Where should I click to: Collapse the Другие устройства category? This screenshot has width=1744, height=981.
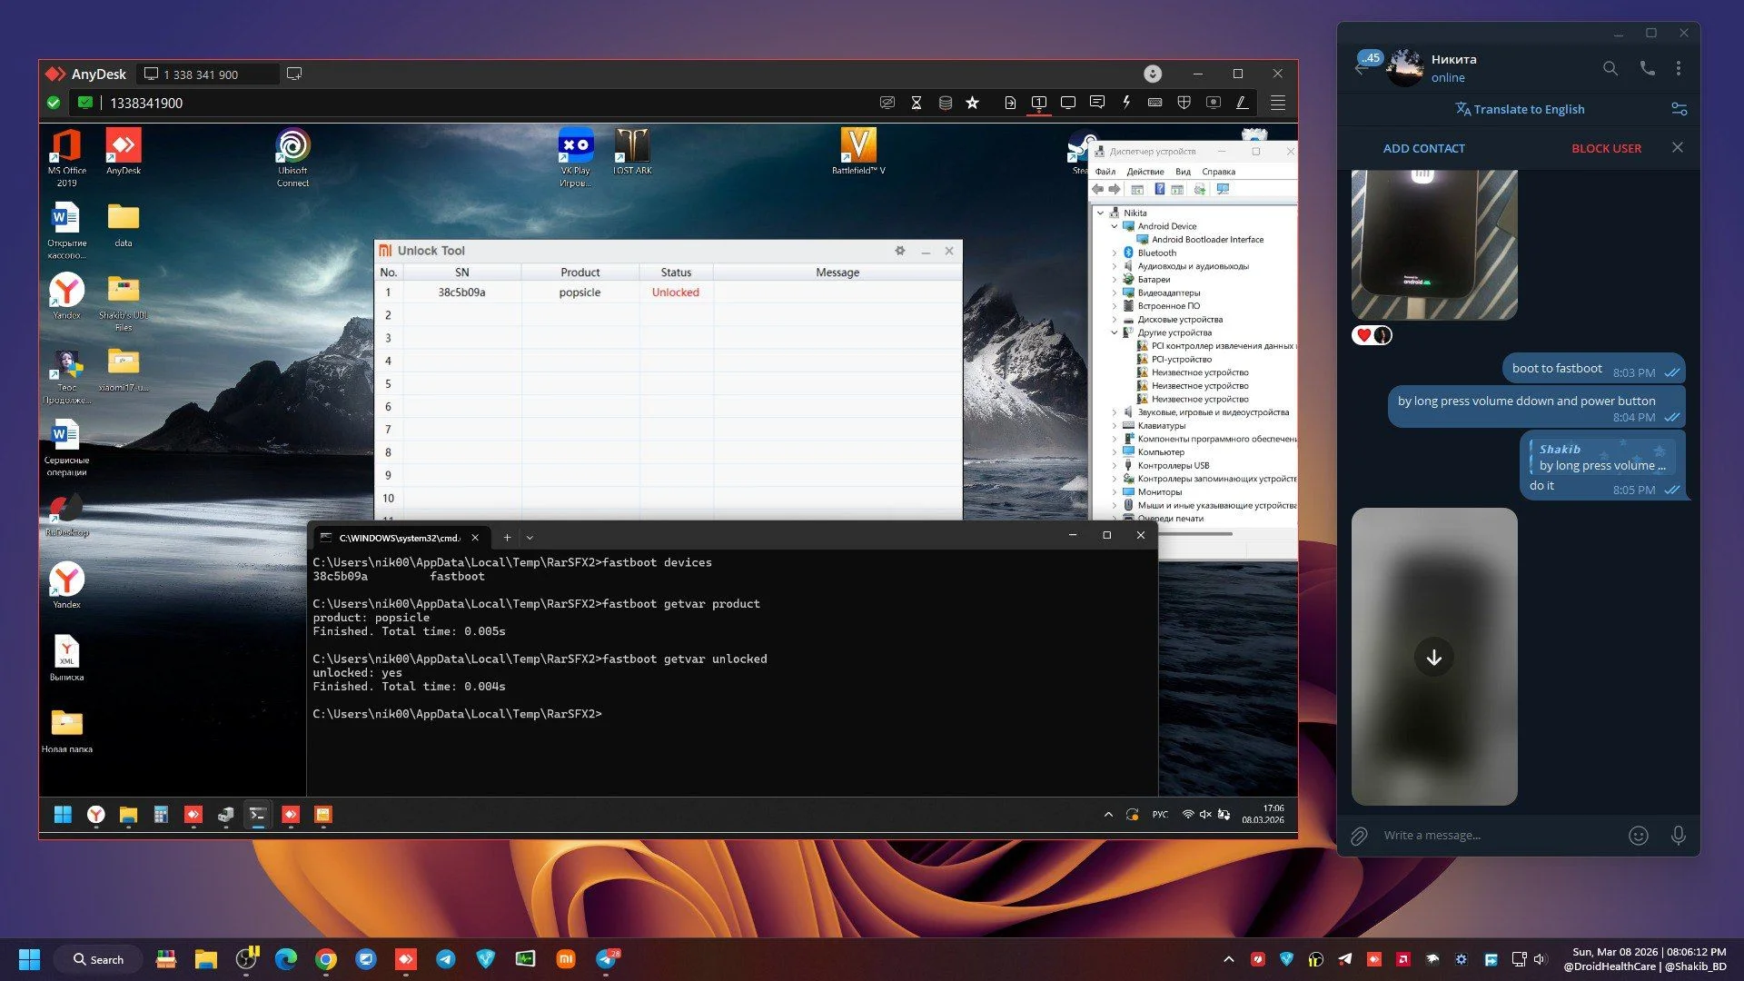(x=1115, y=332)
